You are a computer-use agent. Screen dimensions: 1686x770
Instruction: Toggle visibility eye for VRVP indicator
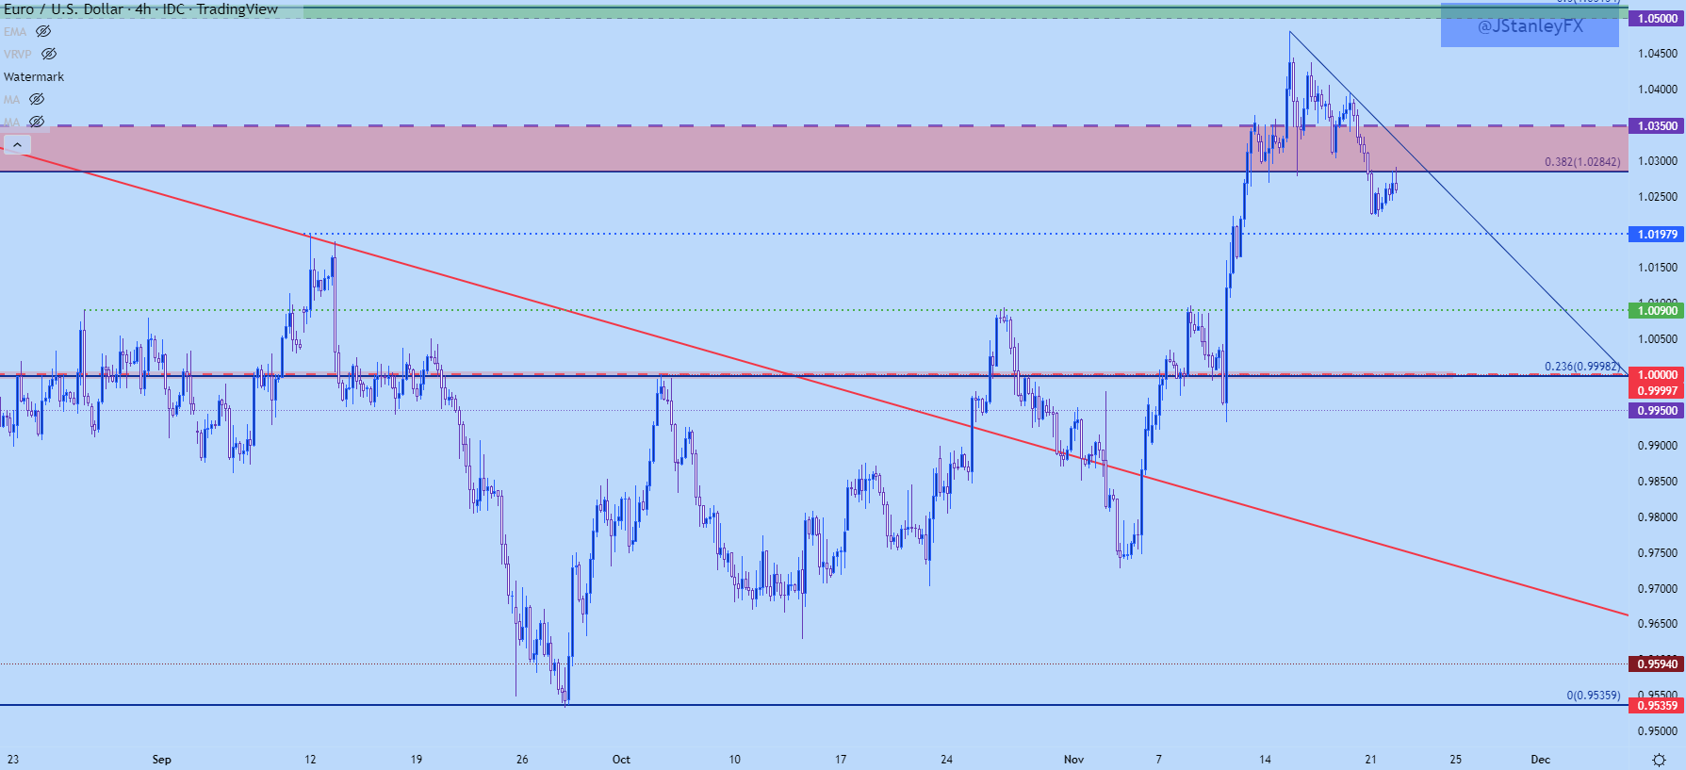click(49, 54)
